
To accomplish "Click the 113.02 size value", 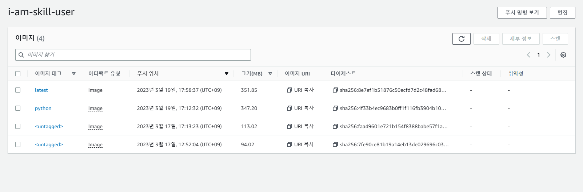I will click(249, 126).
